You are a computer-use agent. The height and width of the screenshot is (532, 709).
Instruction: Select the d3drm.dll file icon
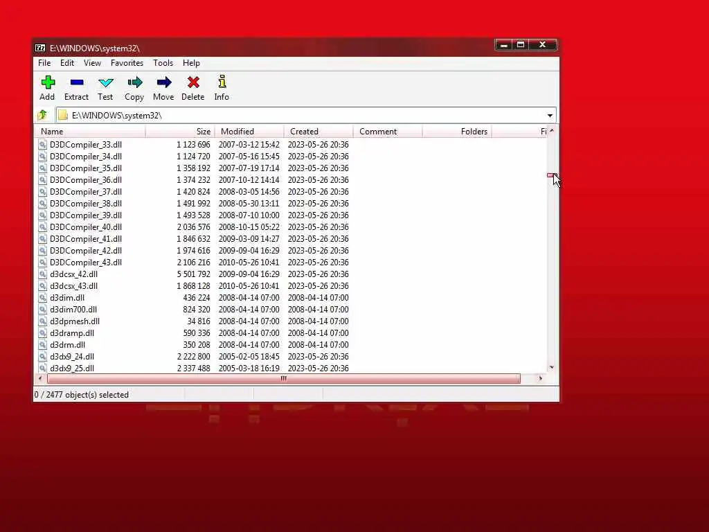42,345
